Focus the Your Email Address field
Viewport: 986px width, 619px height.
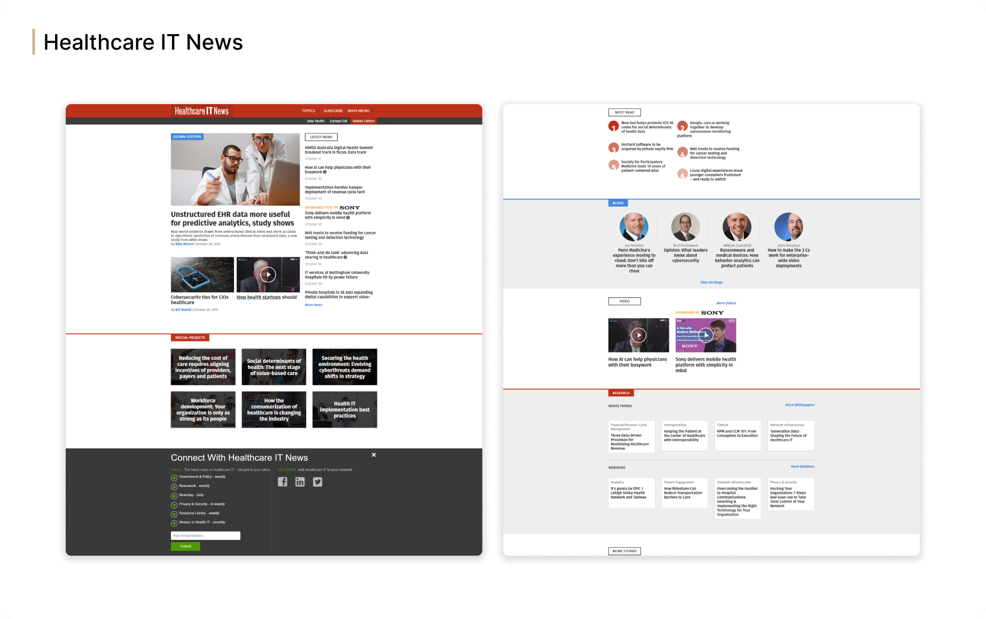(x=206, y=536)
